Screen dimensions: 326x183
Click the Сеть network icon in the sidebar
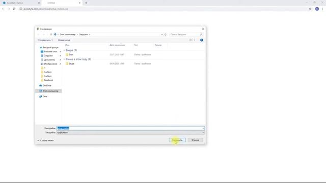[x=41, y=96]
